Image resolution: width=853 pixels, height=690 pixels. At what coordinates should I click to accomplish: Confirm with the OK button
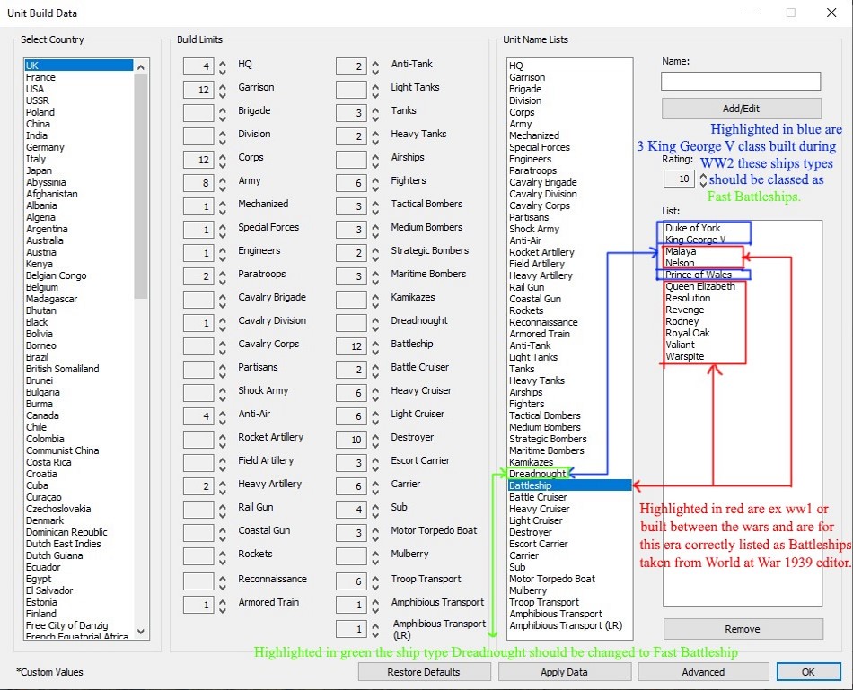click(x=808, y=671)
